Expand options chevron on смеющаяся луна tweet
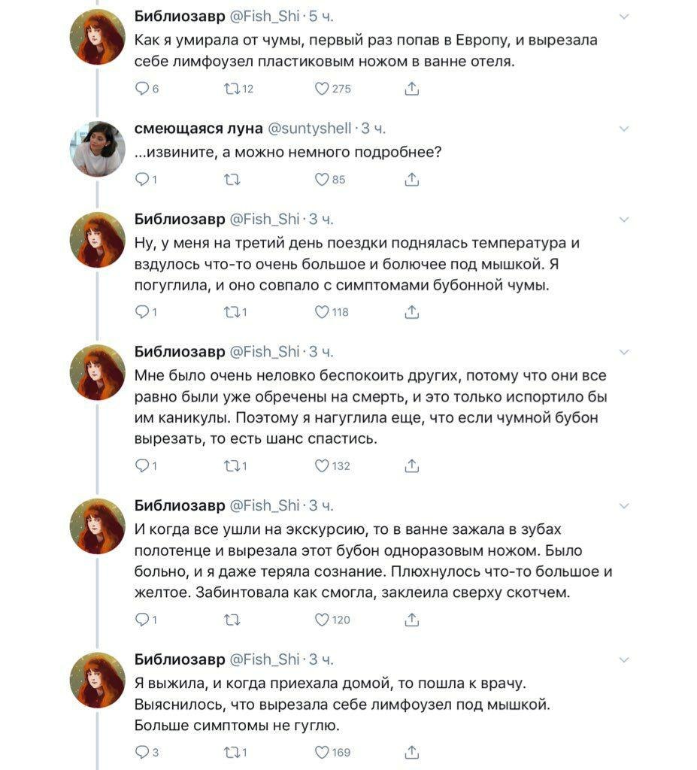Image resolution: width=697 pixels, height=770 pixels. pyautogui.click(x=623, y=129)
